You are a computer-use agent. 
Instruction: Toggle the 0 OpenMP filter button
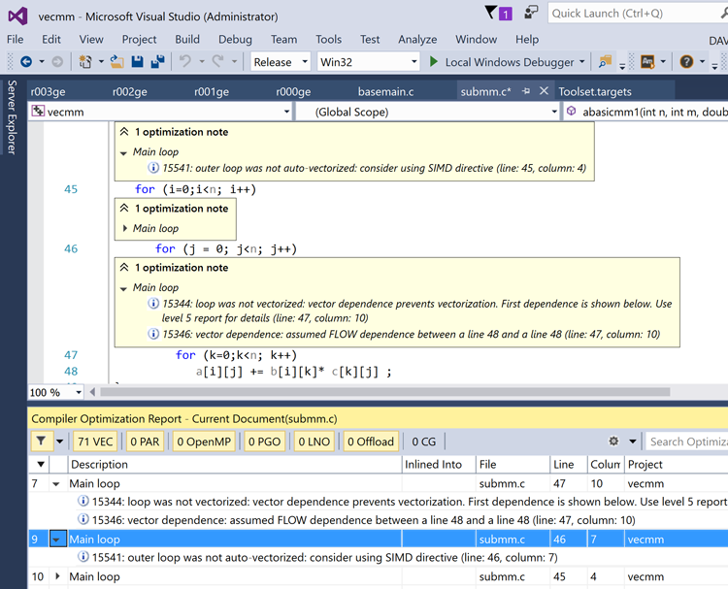(204, 442)
